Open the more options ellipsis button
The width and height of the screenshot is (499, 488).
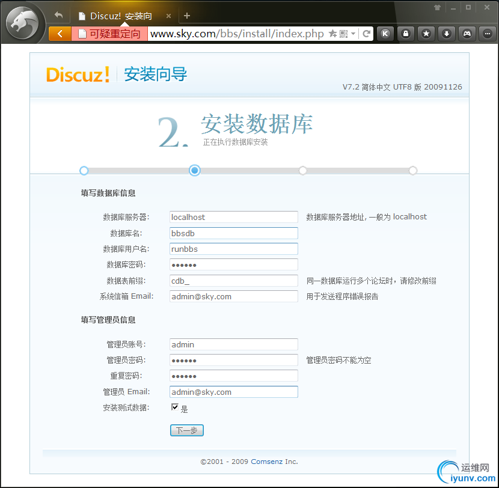487,34
